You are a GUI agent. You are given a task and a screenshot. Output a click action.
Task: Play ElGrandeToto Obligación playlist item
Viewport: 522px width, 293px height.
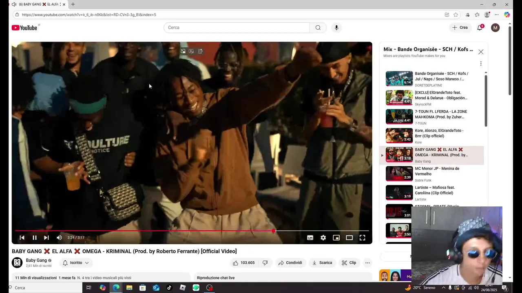[x=432, y=98]
